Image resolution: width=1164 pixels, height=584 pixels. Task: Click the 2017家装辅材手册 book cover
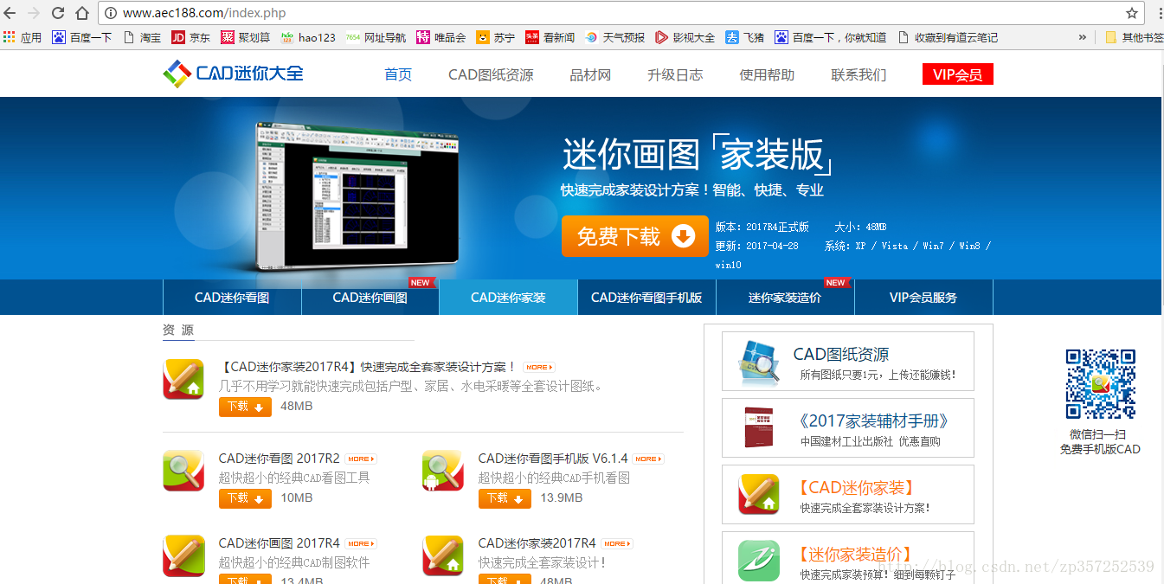pyautogui.click(x=759, y=427)
